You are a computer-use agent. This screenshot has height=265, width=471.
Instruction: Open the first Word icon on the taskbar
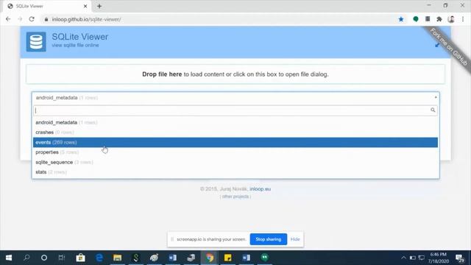(x=173, y=258)
